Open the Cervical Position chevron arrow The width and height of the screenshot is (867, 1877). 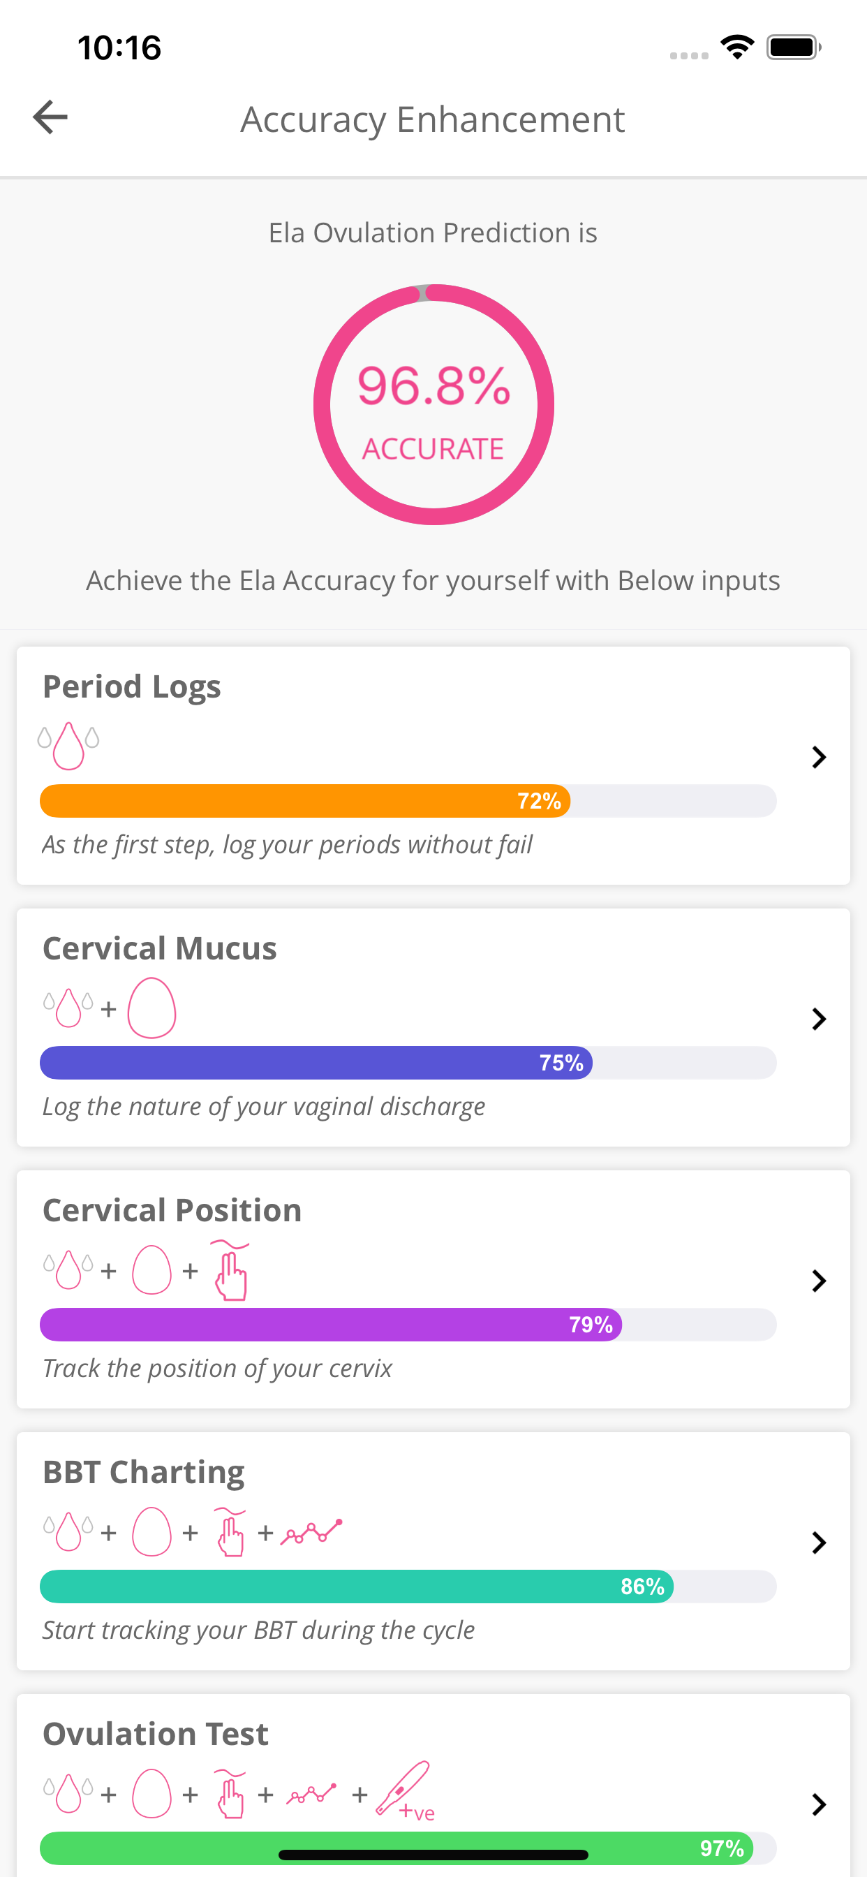(819, 1280)
